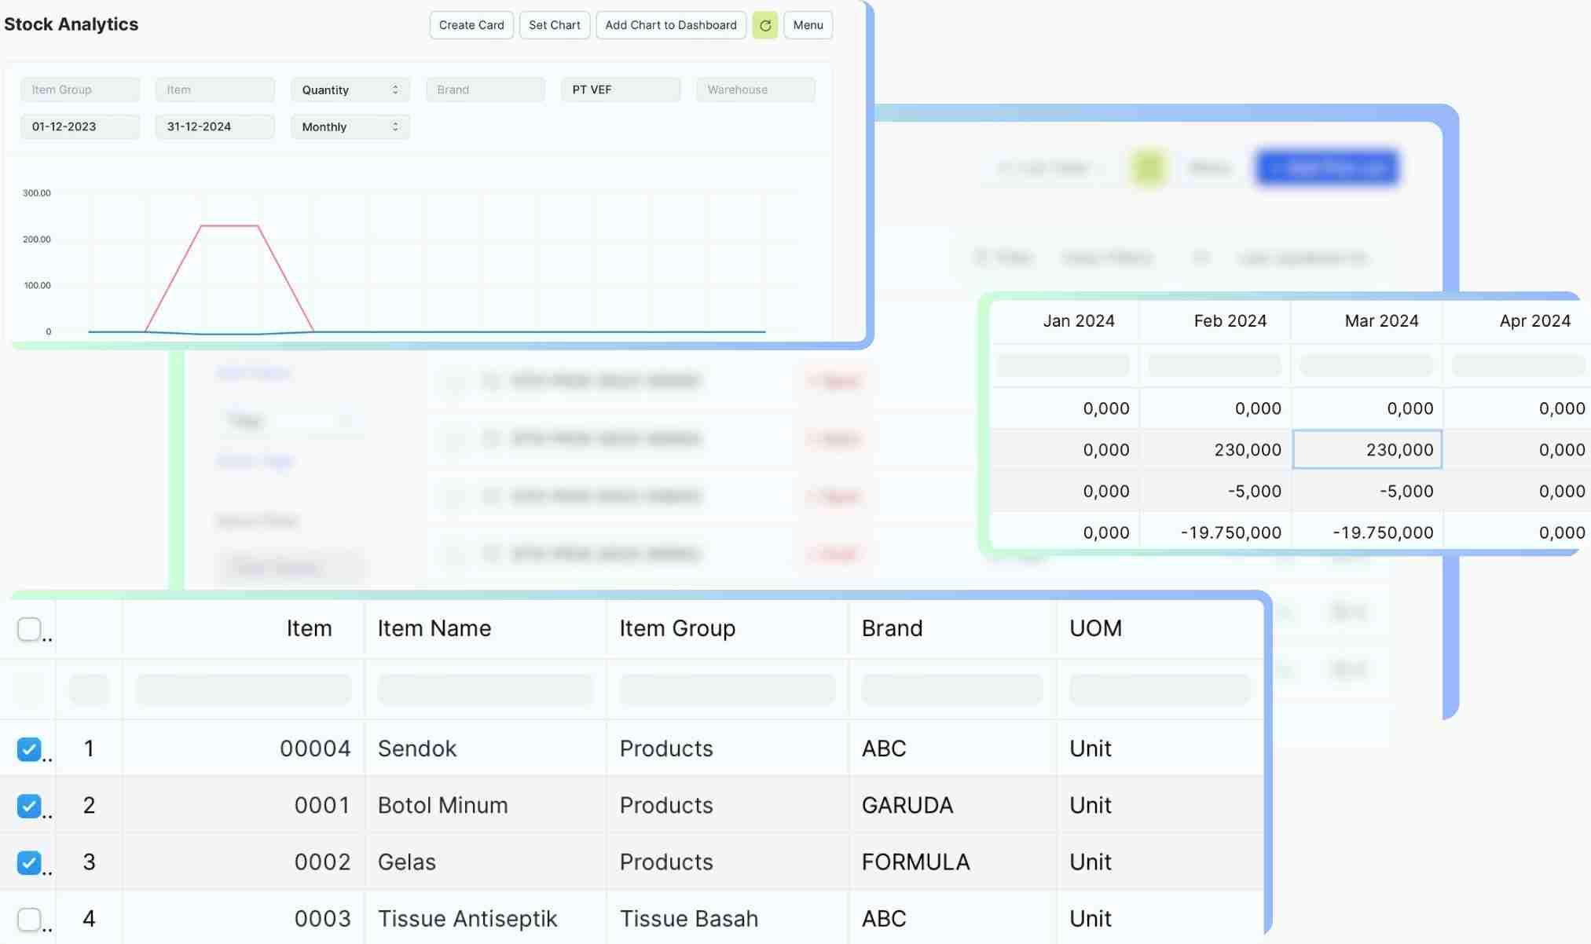Click the Mar 2024 cell showing 230,000
The width and height of the screenshot is (1591, 944).
coord(1367,449)
